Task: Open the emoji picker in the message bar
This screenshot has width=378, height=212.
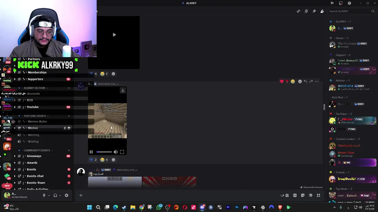Action: point(311,195)
